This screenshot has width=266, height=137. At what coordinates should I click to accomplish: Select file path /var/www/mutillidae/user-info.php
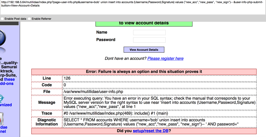[93, 92]
